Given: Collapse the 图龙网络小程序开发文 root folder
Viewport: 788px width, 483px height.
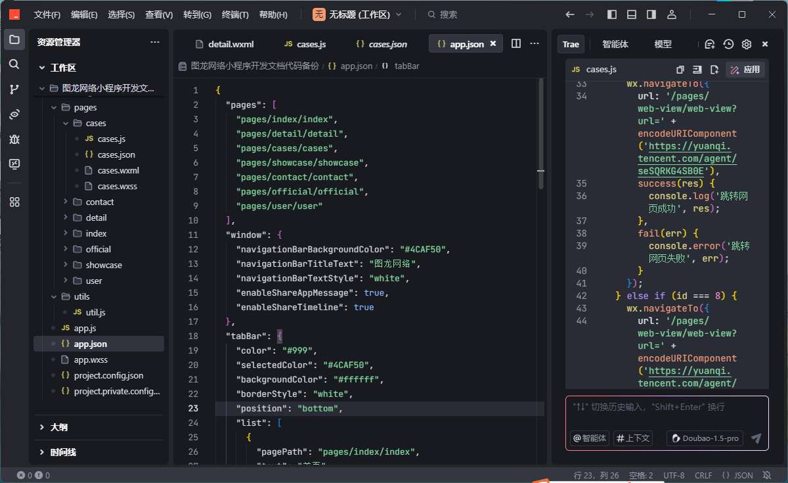Looking at the screenshot, I should click(42, 88).
